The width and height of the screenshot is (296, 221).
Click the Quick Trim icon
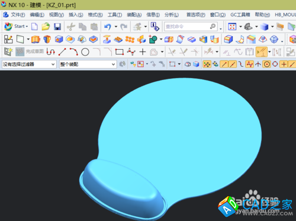point(172,52)
